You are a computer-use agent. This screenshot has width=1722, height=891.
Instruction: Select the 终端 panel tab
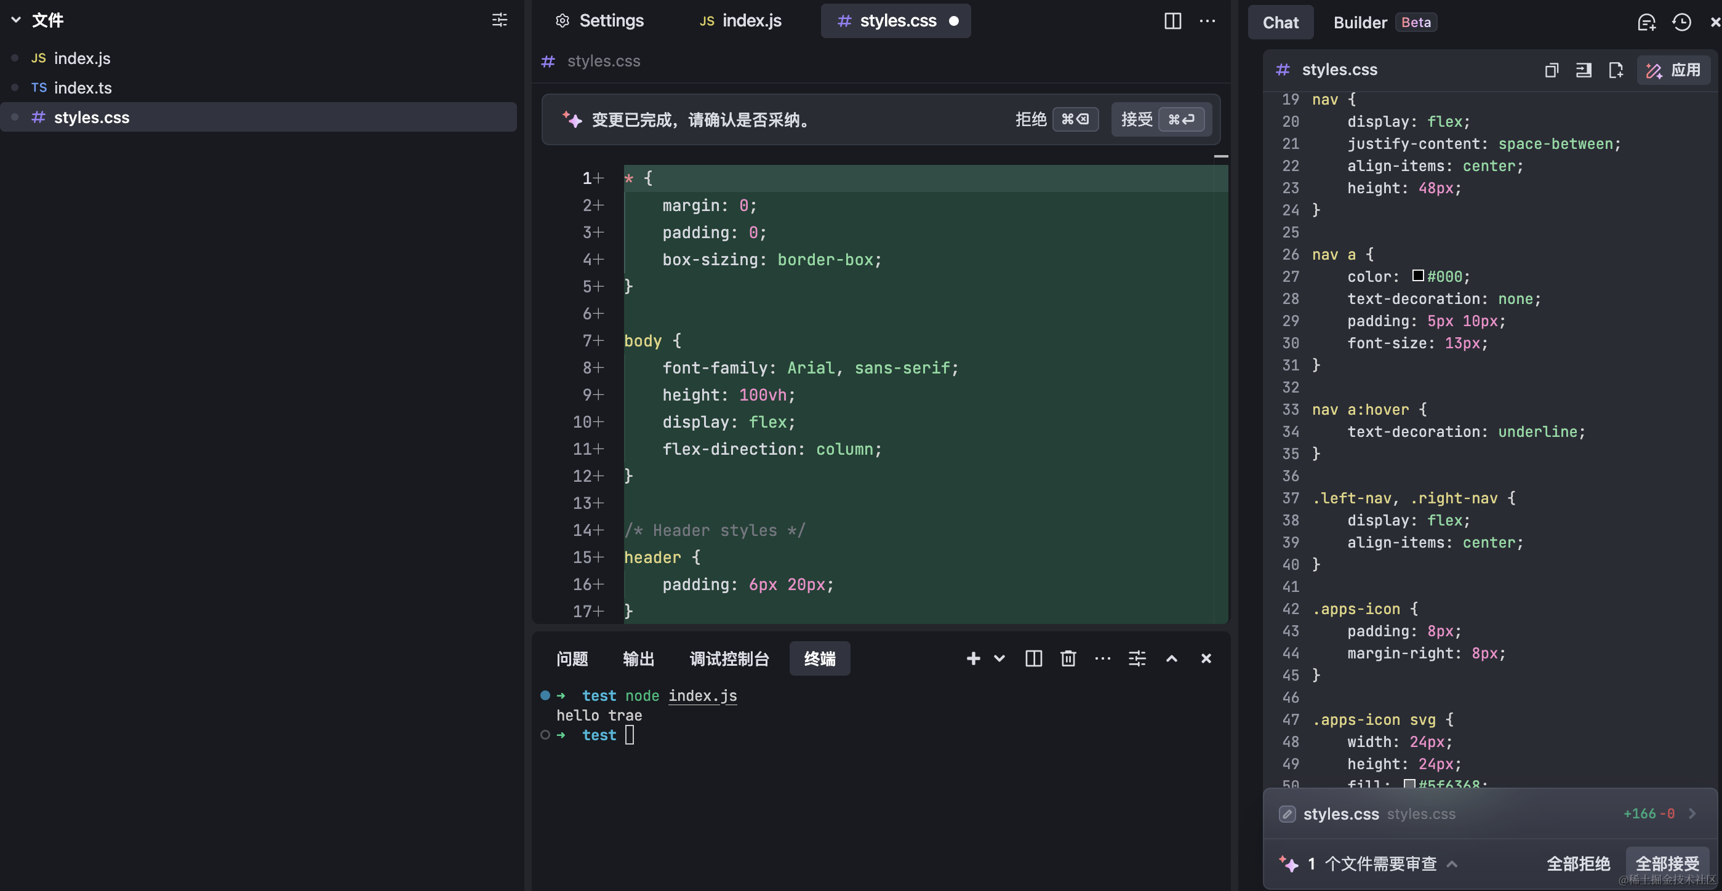820,658
